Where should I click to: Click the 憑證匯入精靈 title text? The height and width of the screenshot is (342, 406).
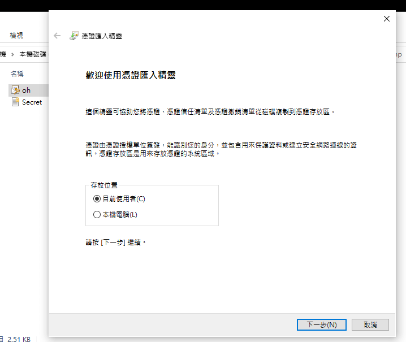(102, 36)
